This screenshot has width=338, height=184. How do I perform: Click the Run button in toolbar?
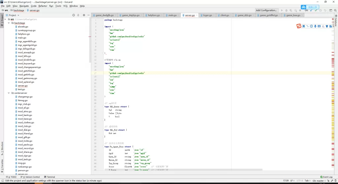[x=282, y=11]
